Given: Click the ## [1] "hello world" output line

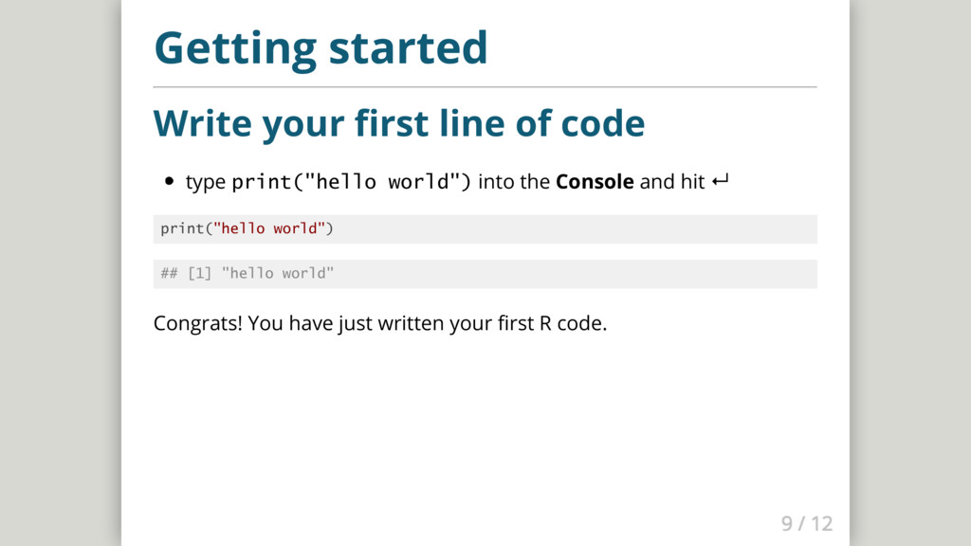Looking at the screenshot, I should 247,274.
